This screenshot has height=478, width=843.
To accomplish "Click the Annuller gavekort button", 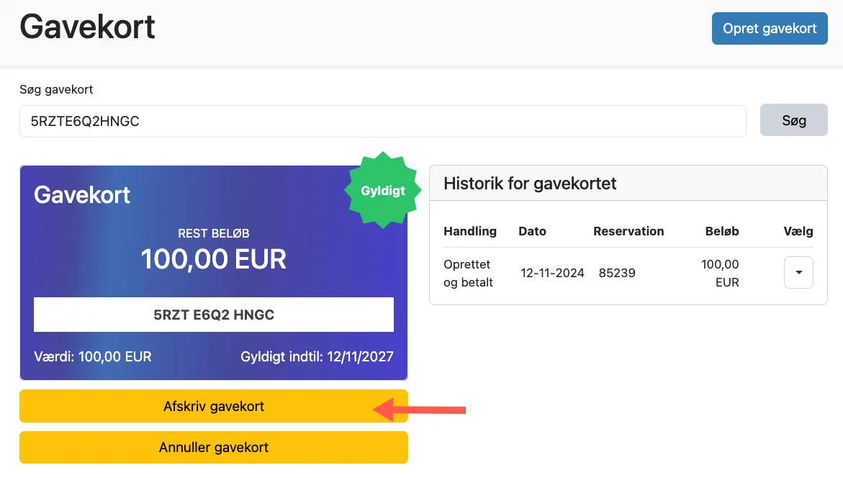I will (x=213, y=447).
